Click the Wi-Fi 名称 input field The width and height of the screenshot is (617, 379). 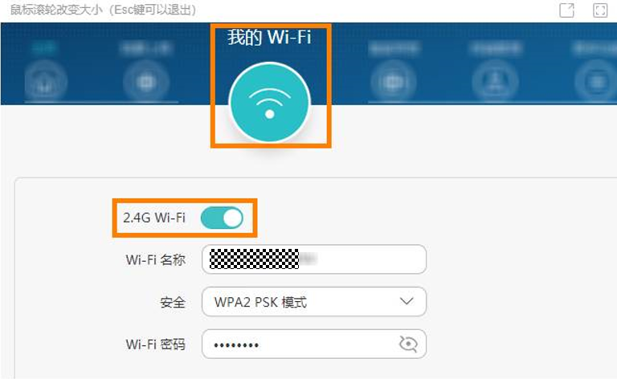click(x=314, y=259)
